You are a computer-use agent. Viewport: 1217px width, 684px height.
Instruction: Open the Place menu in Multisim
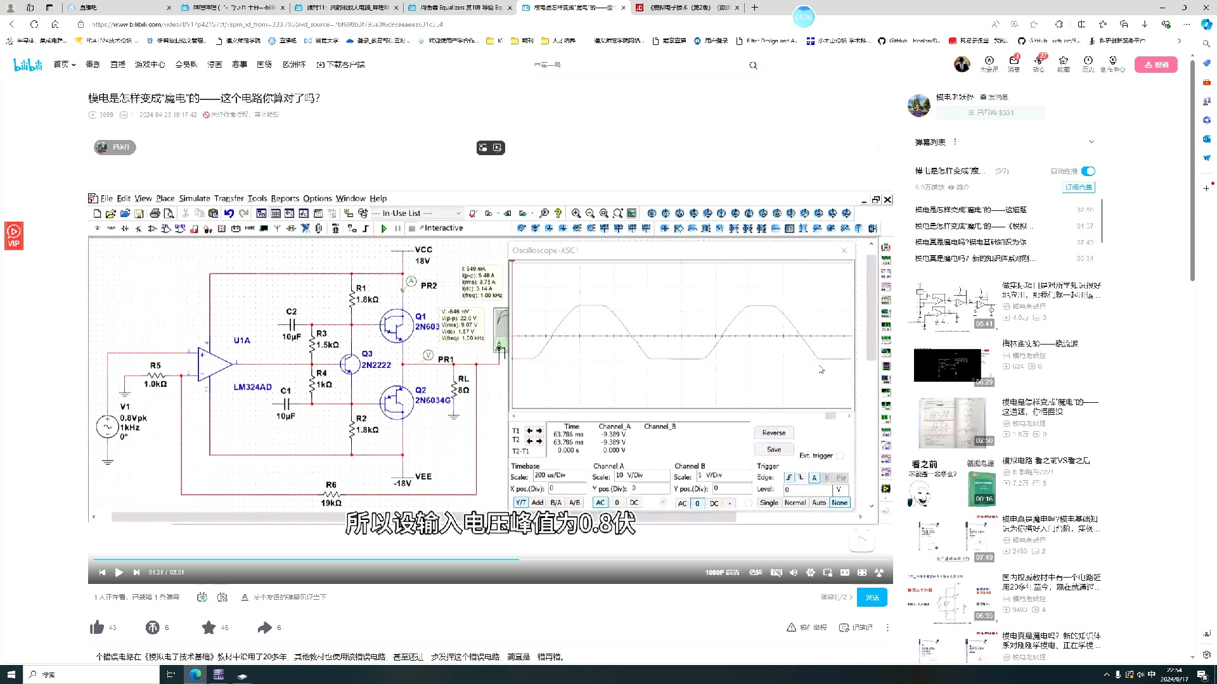165,198
